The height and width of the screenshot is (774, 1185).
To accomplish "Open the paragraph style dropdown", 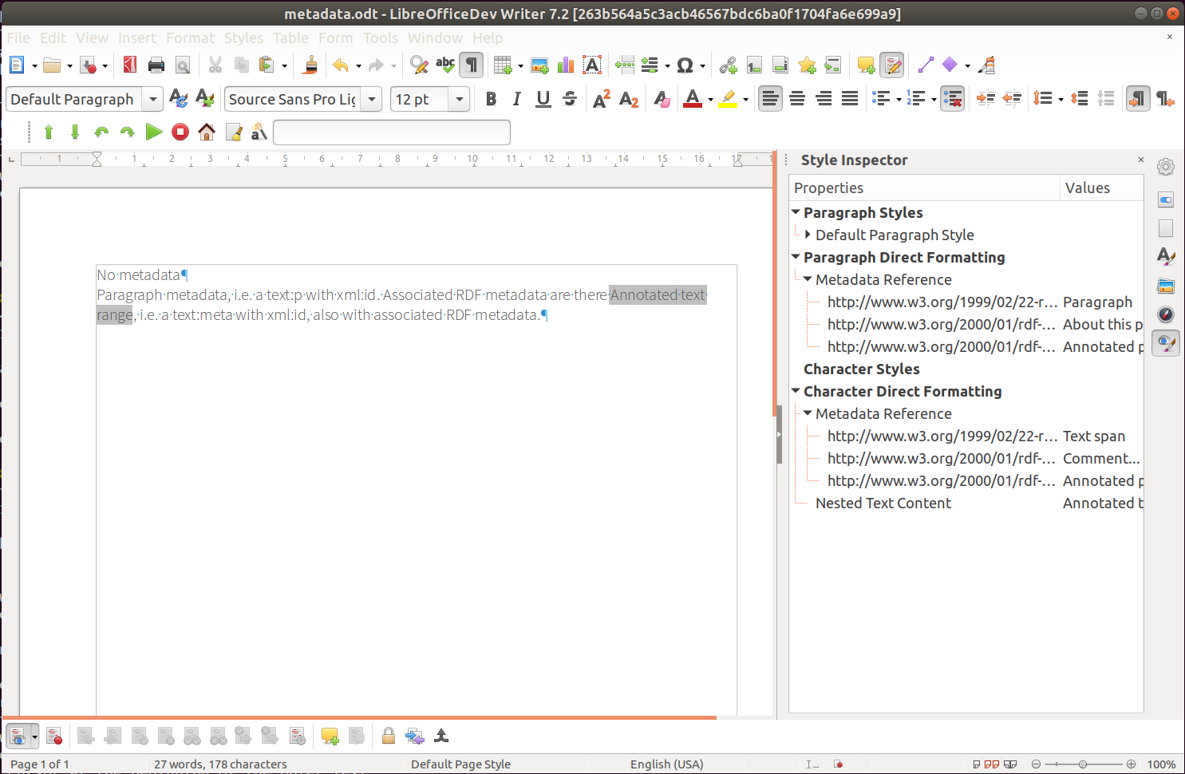I will tap(152, 99).
